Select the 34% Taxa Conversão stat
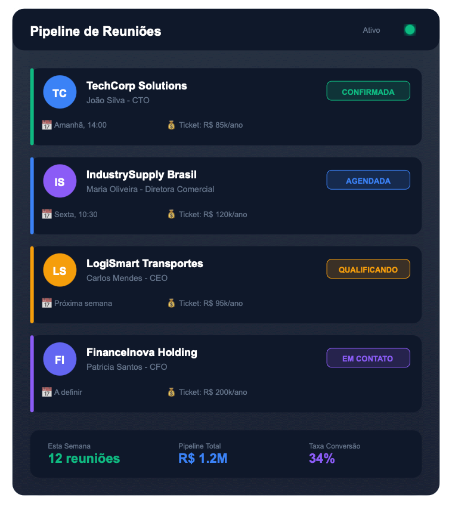 click(x=322, y=458)
